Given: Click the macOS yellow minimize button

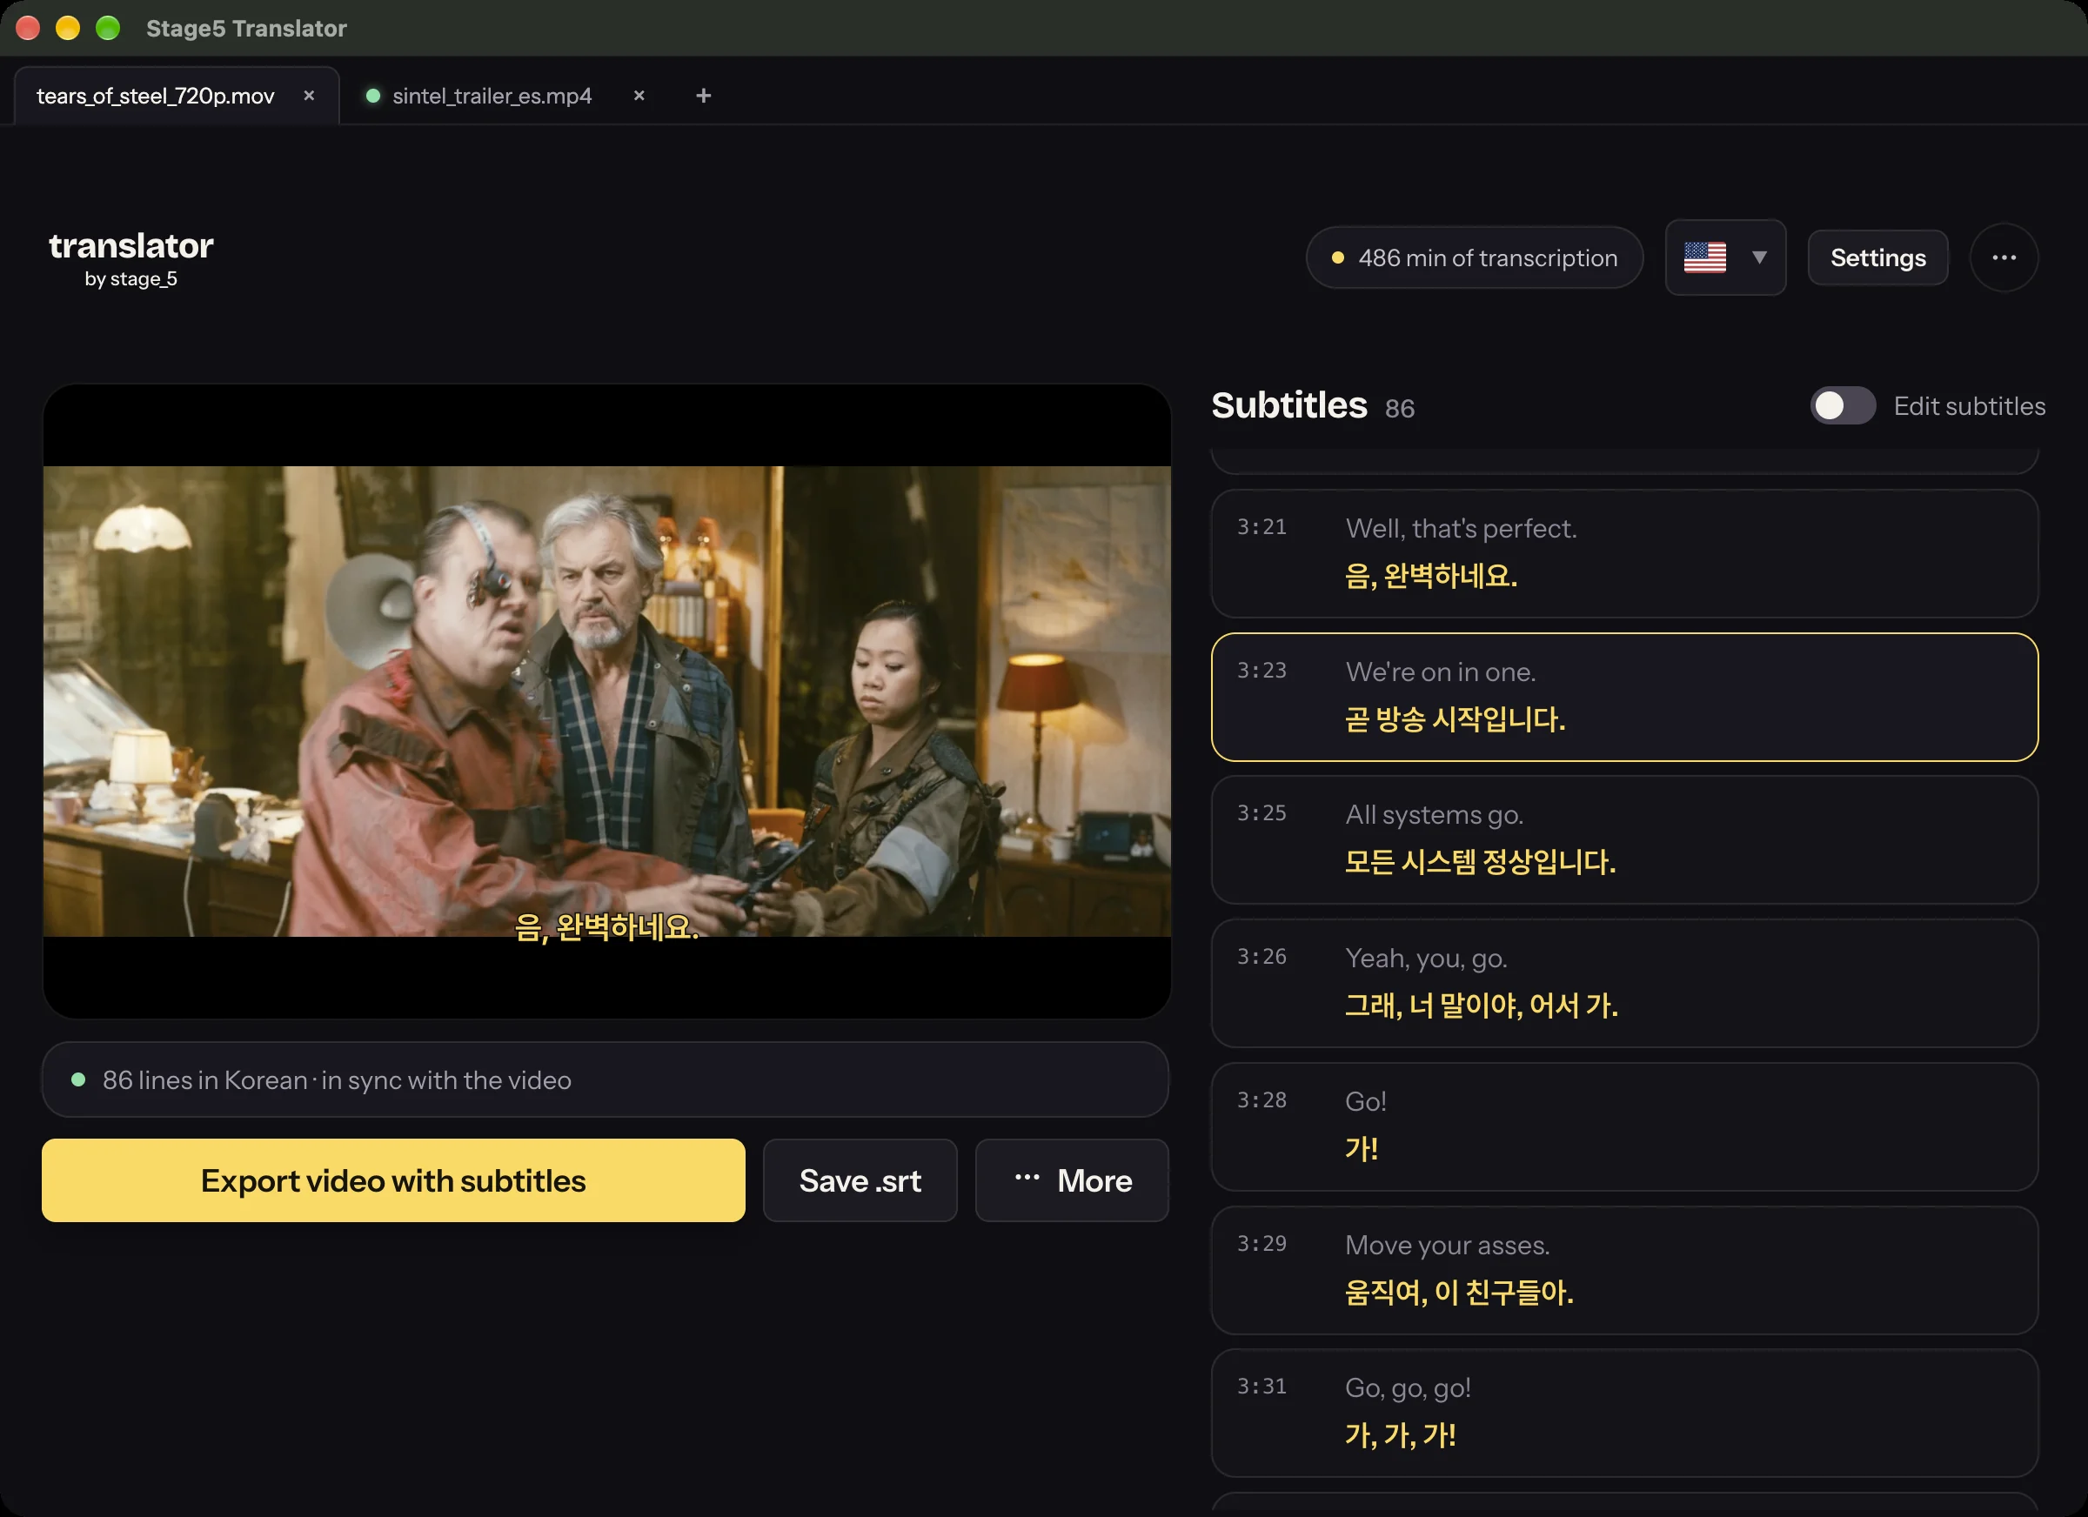Looking at the screenshot, I should pos(68,29).
